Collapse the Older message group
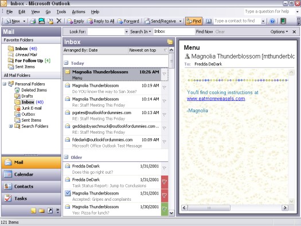The height and width of the screenshot is (226, 301). point(66,157)
